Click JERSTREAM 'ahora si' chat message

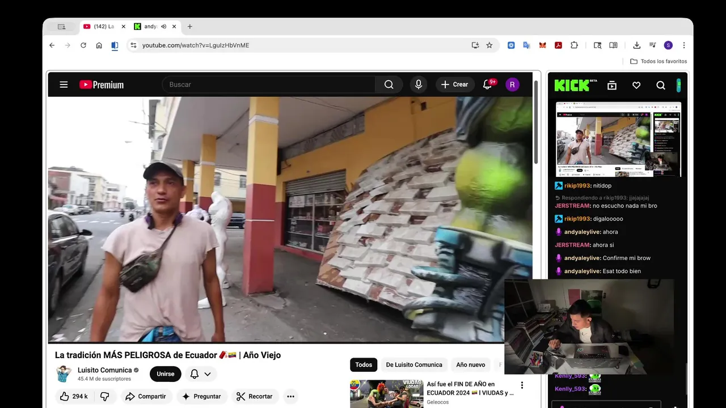pos(584,245)
